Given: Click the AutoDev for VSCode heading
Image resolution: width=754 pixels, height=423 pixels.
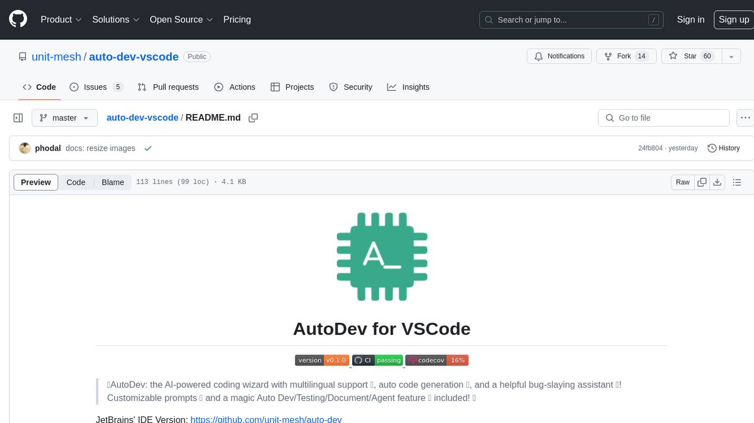Looking at the screenshot, I should (382, 329).
